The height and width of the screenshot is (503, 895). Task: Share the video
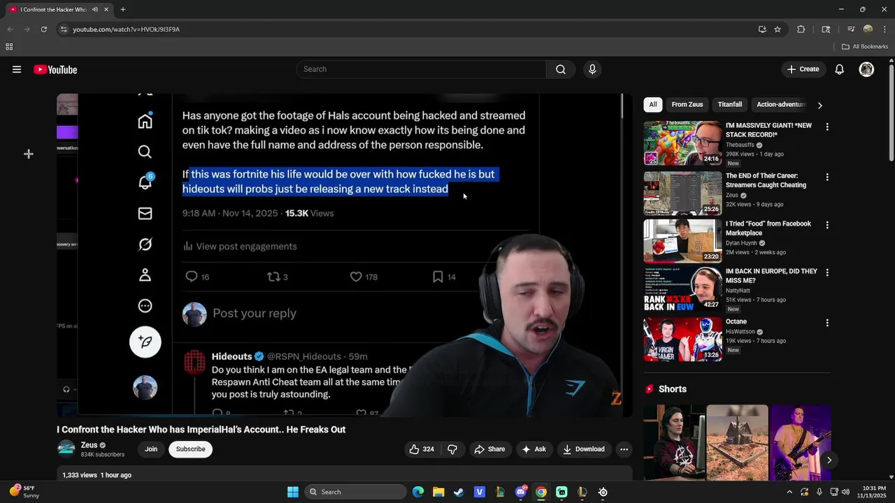[489, 449]
